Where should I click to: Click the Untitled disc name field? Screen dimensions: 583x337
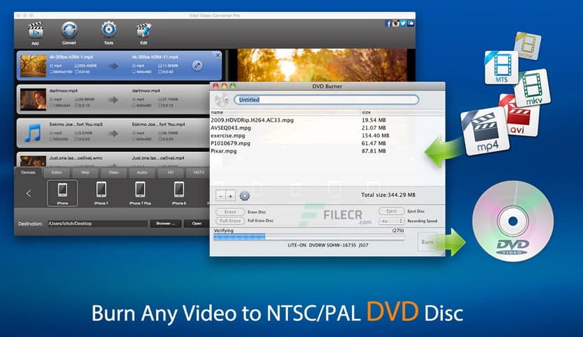pyautogui.click(x=326, y=100)
